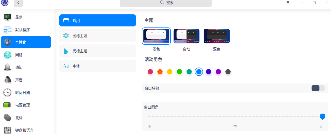Click the 电源管理 label in sidebar
This screenshot has width=331, height=134.
coord(23,105)
